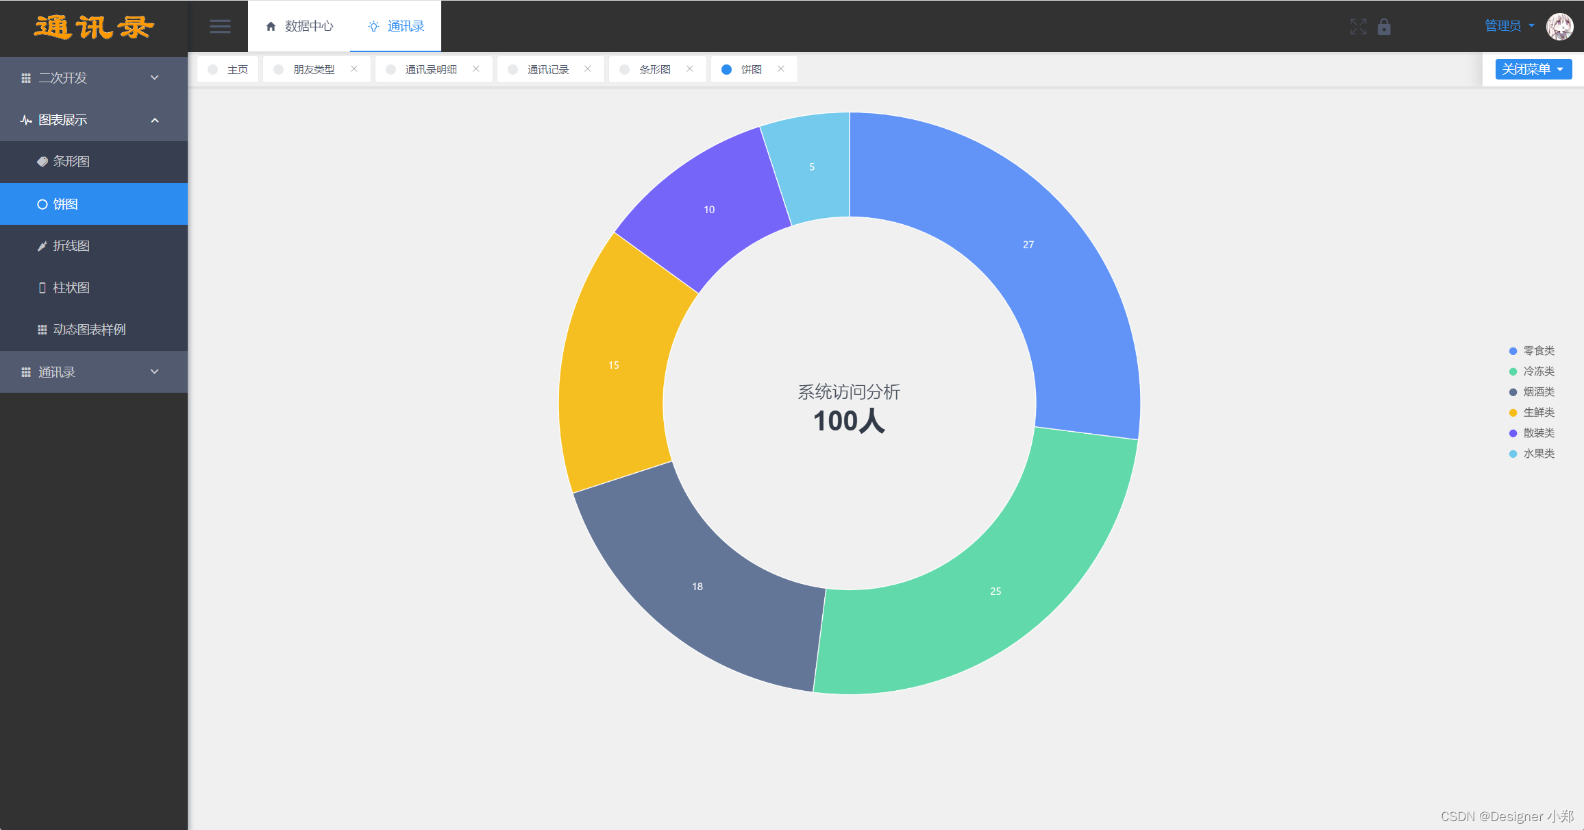
Task: Click the admin avatar image
Action: click(1559, 27)
